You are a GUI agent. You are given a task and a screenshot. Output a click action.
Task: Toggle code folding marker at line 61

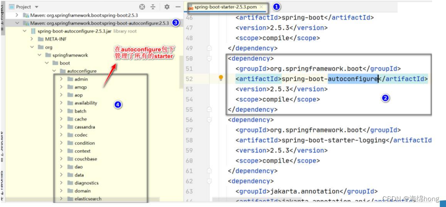tap(209, 171)
